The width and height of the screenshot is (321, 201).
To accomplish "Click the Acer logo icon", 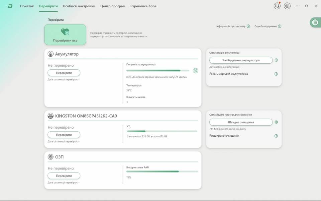I will [x=10, y=6].
